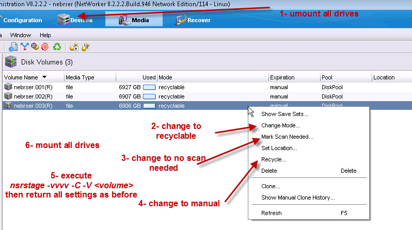Click the Location column header
This screenshot has width=412, height=230.
coord(384,77)
